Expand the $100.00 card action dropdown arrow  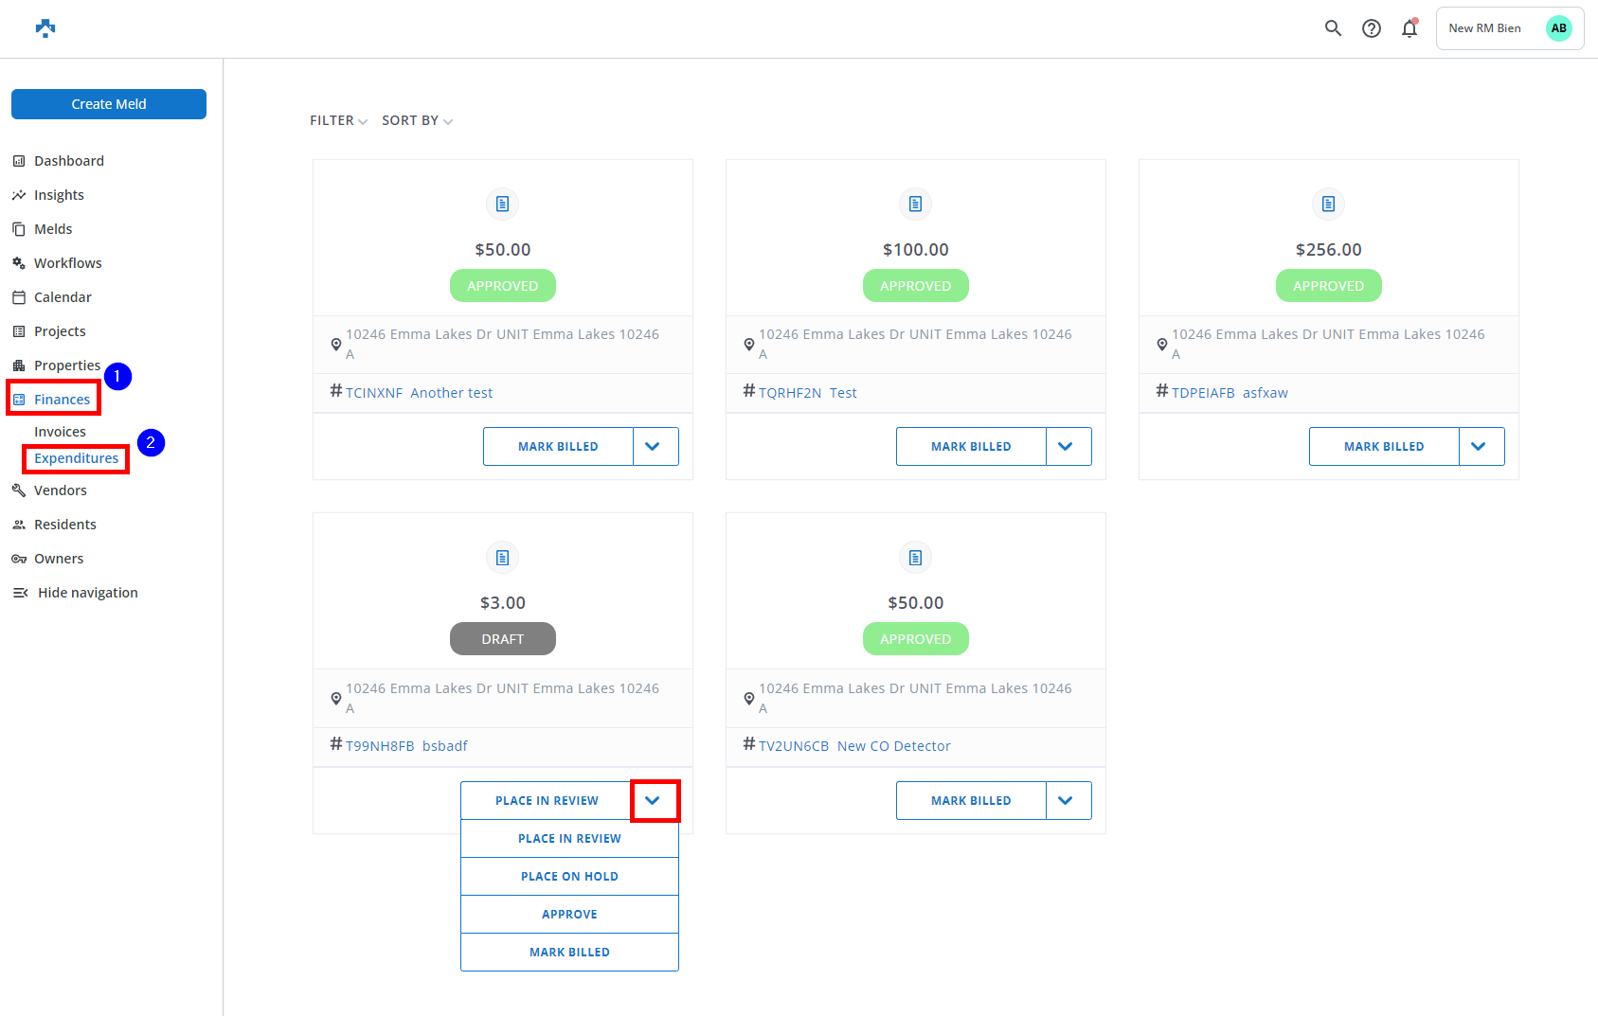[x=1068, y=447]
